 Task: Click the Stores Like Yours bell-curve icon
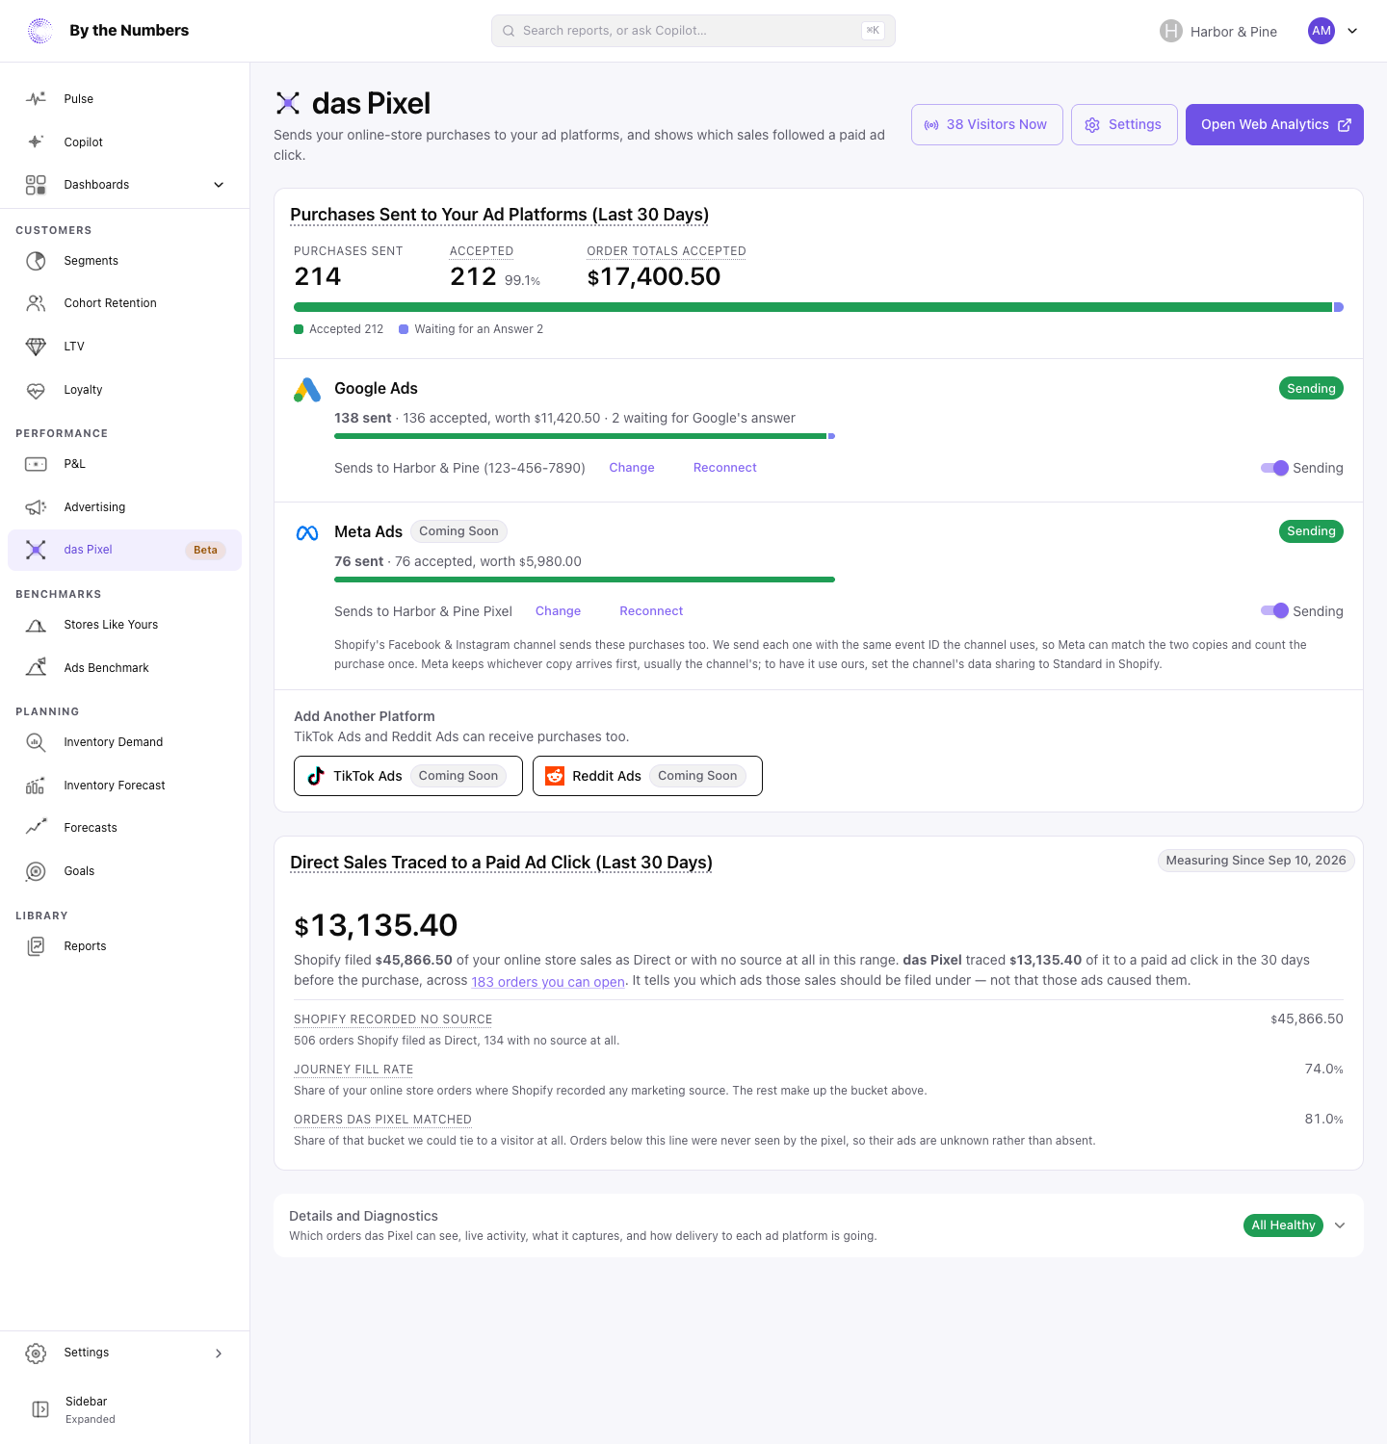[x=36, y=625]
